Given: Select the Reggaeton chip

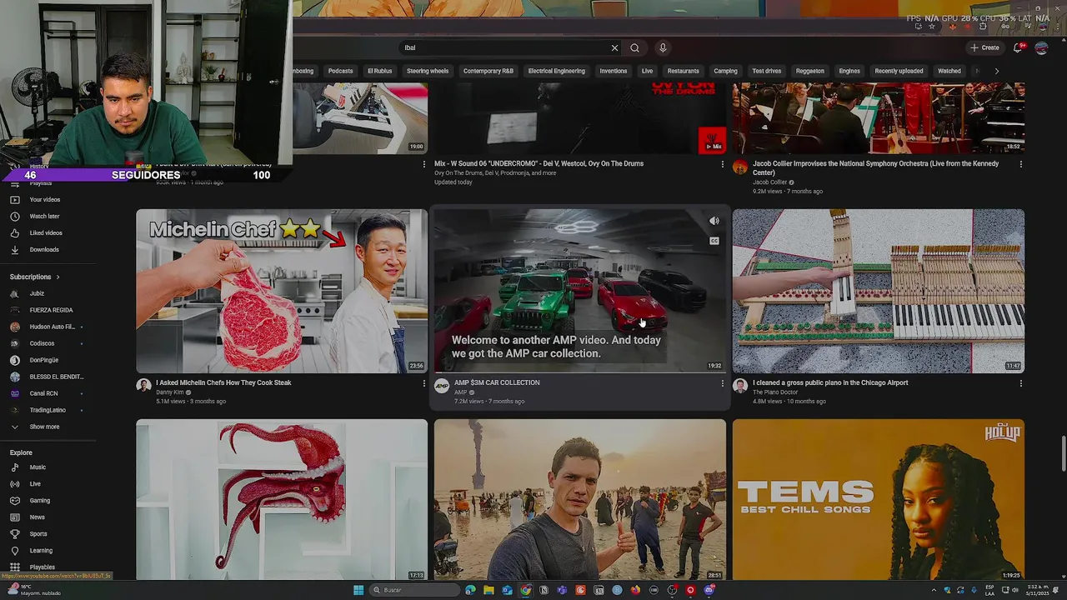Looking at the screenshot, I should (810, 71).
